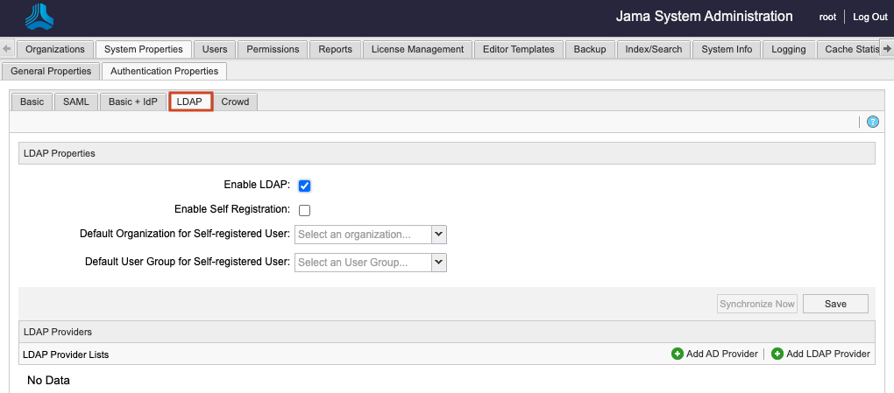
Task: Click the Select an organization field
Action: click(363, 234)
